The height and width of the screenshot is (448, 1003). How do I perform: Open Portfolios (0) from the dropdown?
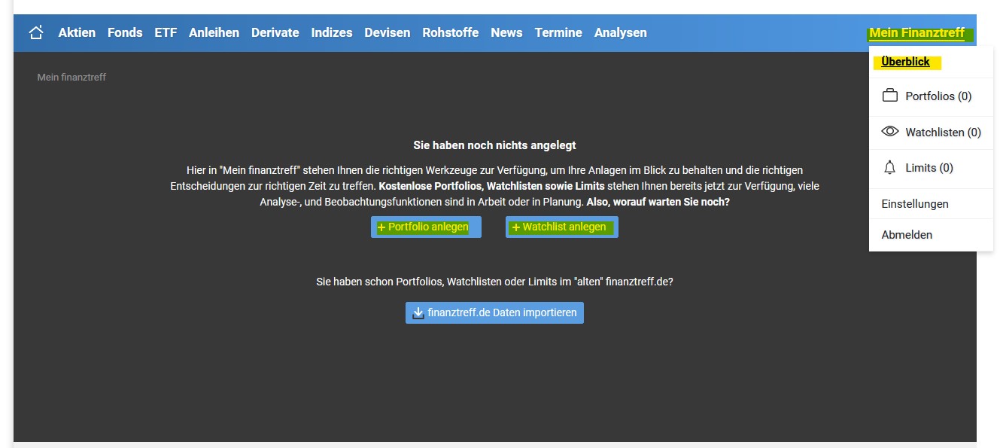click(931, 96)
